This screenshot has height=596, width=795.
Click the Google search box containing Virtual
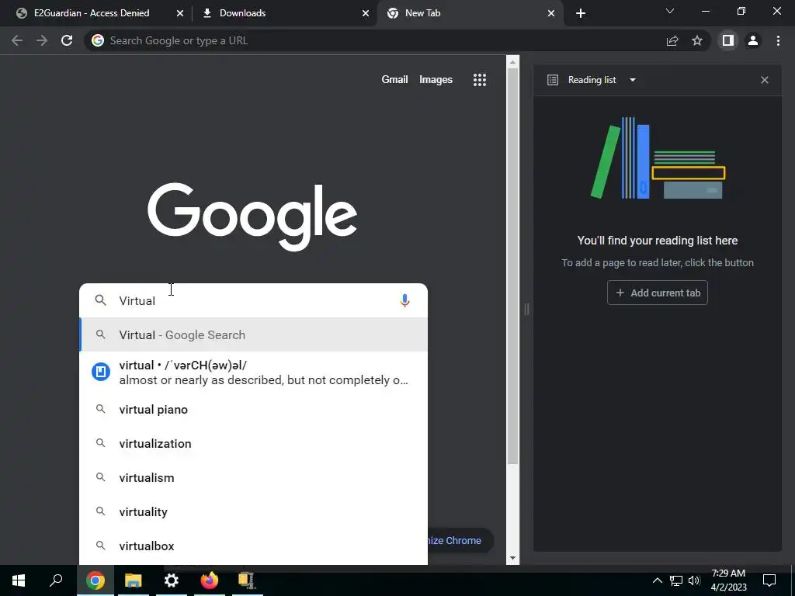coord(254,300)
